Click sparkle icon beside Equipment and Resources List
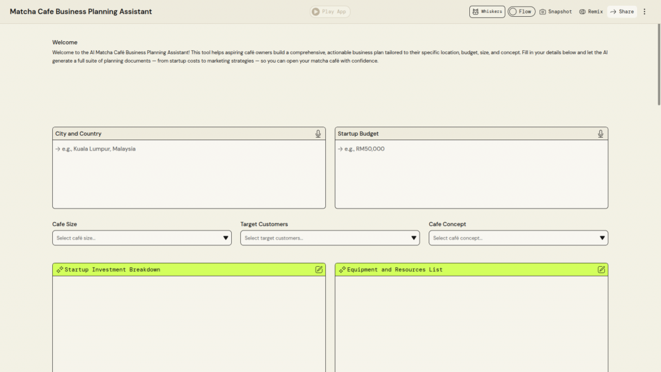The height and width of the screenshot is (372, 661). pos(341,269)
